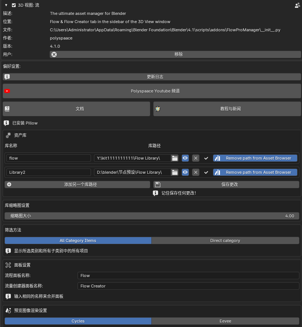Browse folder for the flow library path
The height and width of the screenshot is (327, 302).
[175, 158]
